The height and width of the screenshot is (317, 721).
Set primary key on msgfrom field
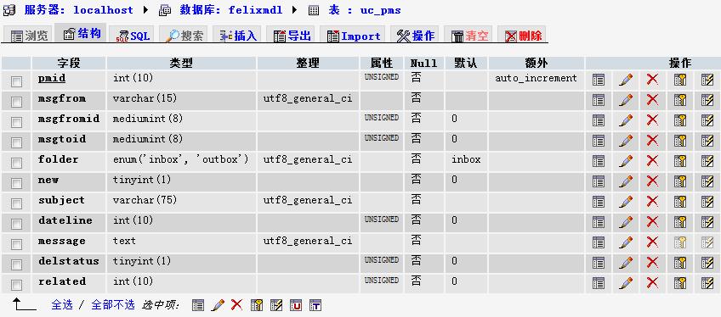(x=680, y=100)
